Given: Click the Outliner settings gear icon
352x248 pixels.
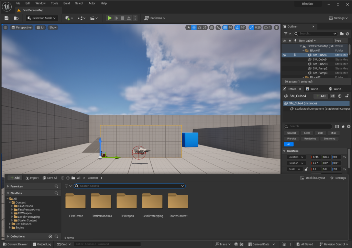Looking at the screenshot, I should point(347,34).
